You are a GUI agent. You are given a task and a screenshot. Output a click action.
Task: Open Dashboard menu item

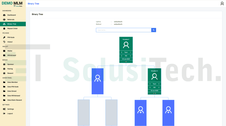pos(12,15)
